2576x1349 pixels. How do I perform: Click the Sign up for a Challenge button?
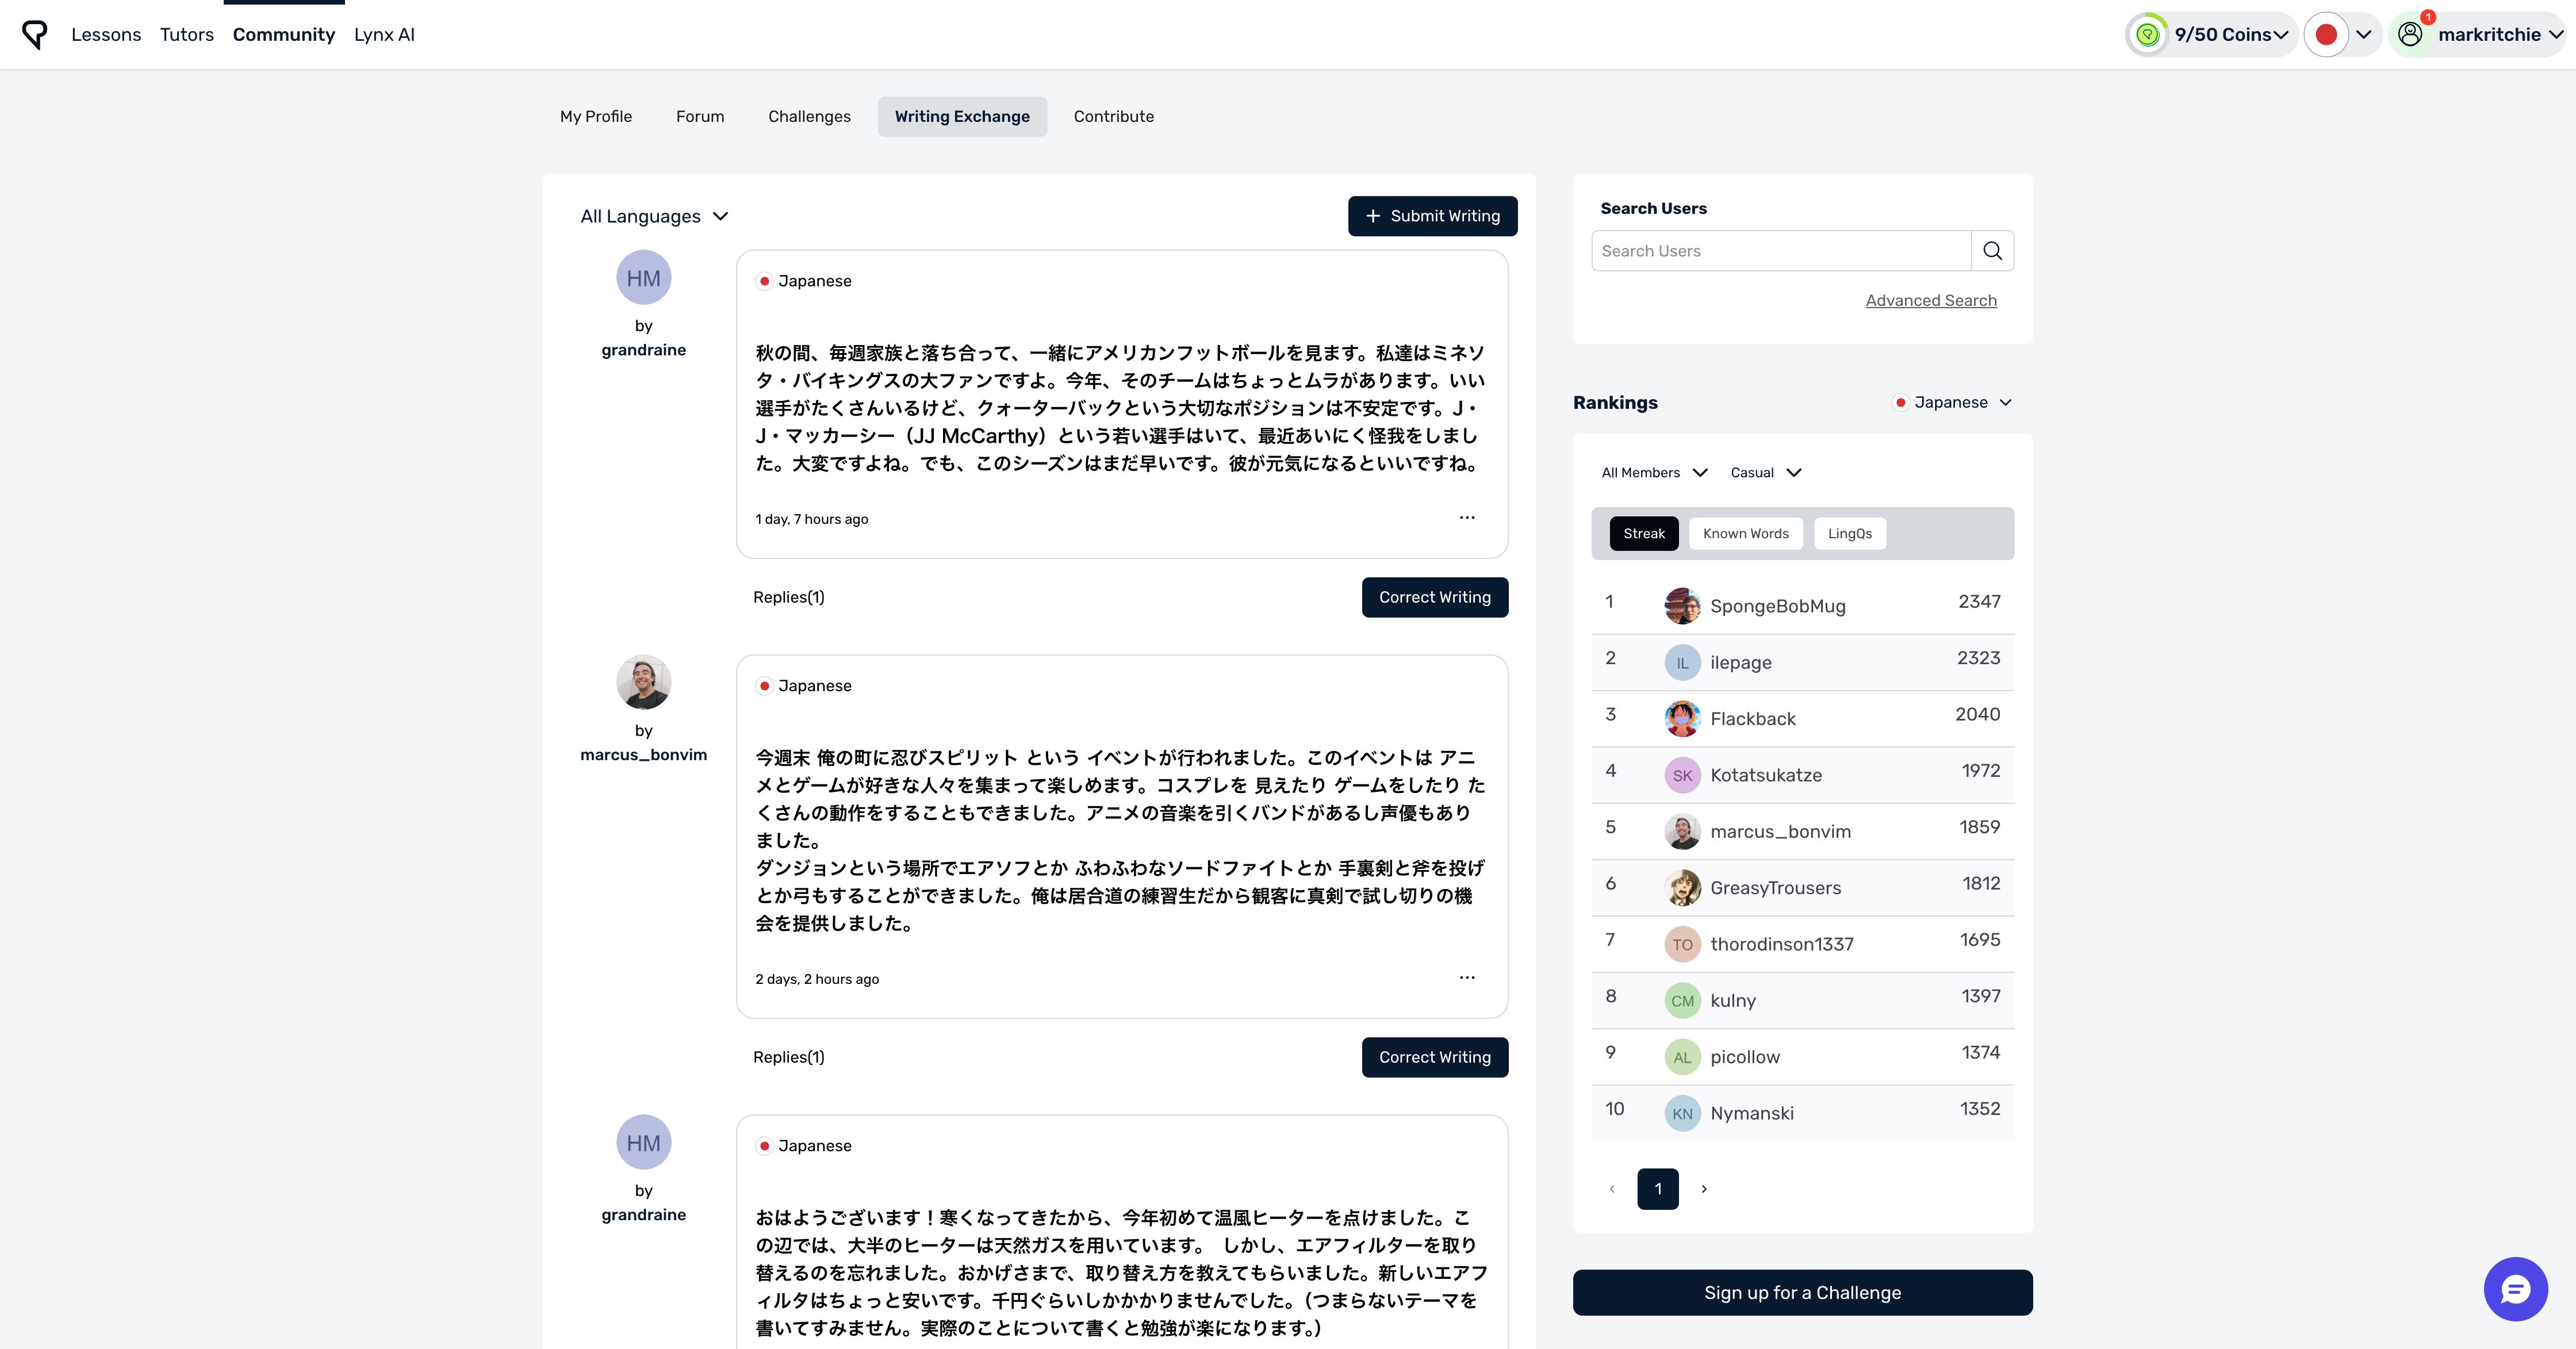point(1802,1292)
